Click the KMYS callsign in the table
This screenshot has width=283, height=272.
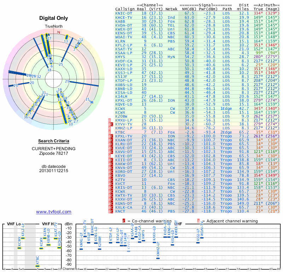pos(120,57)
